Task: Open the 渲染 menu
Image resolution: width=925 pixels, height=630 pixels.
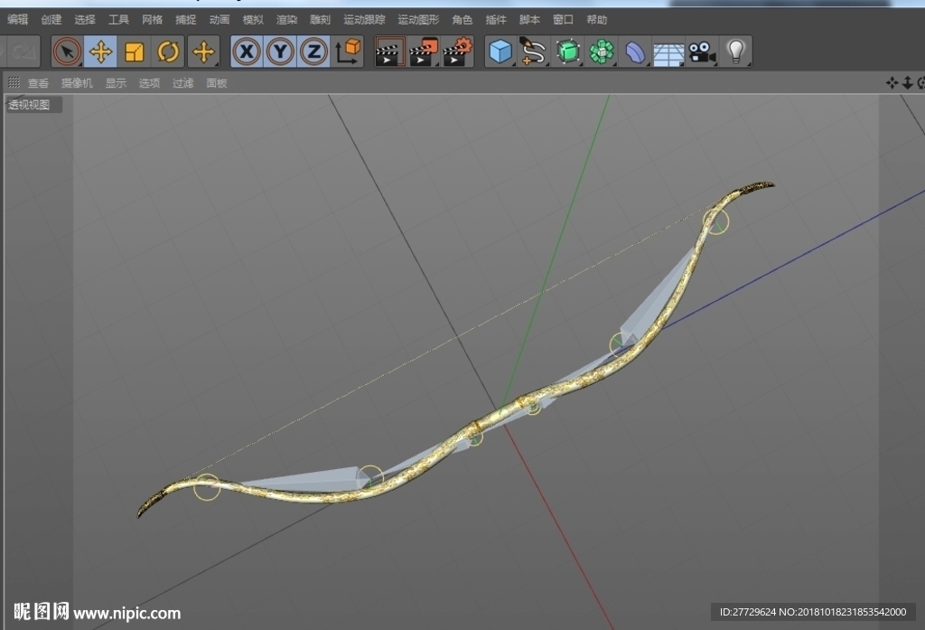Action: (286, 20)
